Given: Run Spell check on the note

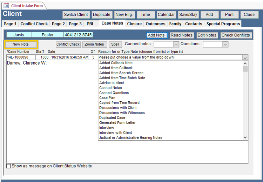Looking at the screenshot, I should pos(115,45).
